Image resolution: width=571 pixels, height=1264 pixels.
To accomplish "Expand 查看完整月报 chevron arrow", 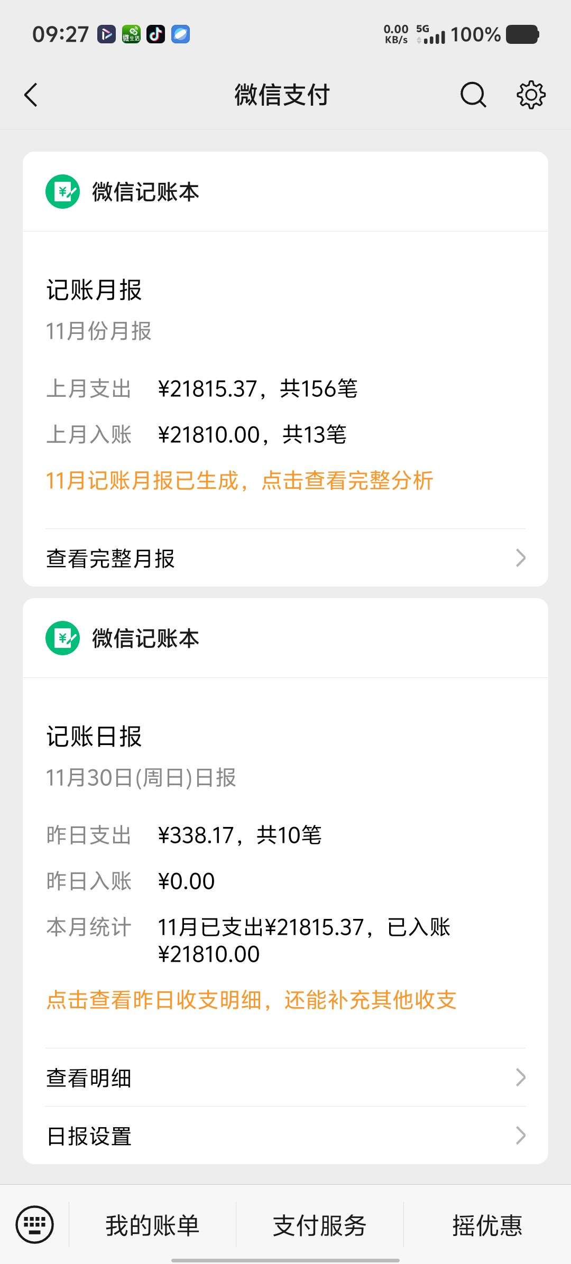I will click(521, 558).
